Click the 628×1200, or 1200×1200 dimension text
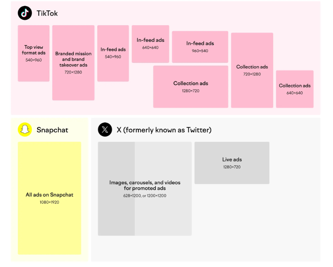333x267 pixels. (145, 195)
